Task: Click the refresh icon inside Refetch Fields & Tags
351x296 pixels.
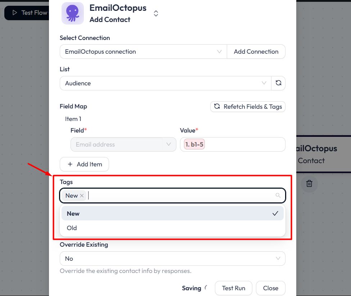Action: [217, 107]
